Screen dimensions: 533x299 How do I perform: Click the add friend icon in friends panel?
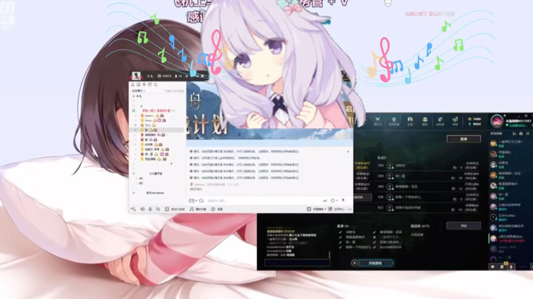(514, 133)
